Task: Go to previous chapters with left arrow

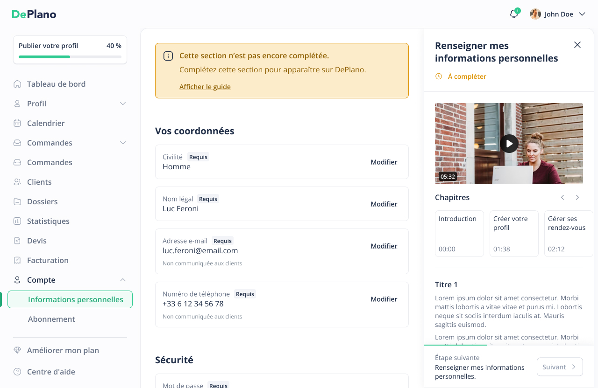Action: click(562, 197)
